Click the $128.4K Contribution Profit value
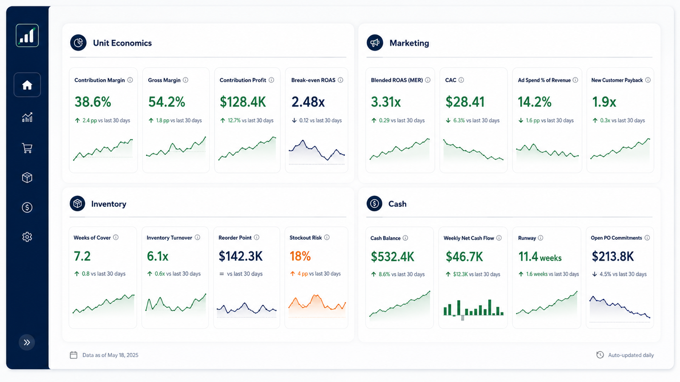680x382 pixels. pos(243,102)
